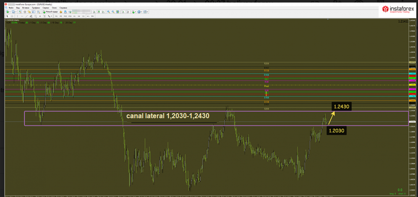The height and width of the screenshot is (197, 418).
Task: Open the Файл menu
Action: click(x=11, y=8)
